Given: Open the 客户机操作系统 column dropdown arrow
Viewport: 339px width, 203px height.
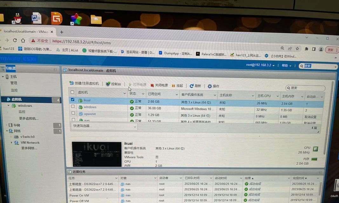Looking at the screenshot, I should (215, 95).
